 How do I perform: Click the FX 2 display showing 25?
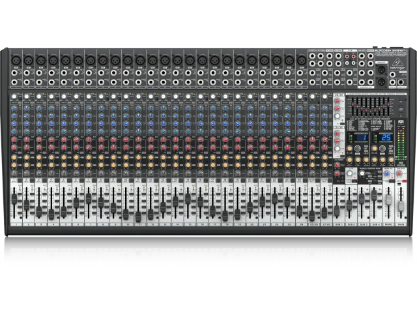[386, 138]
